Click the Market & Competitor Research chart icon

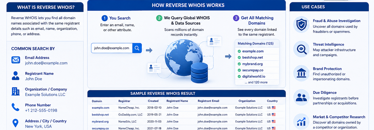tap(301, 121)
